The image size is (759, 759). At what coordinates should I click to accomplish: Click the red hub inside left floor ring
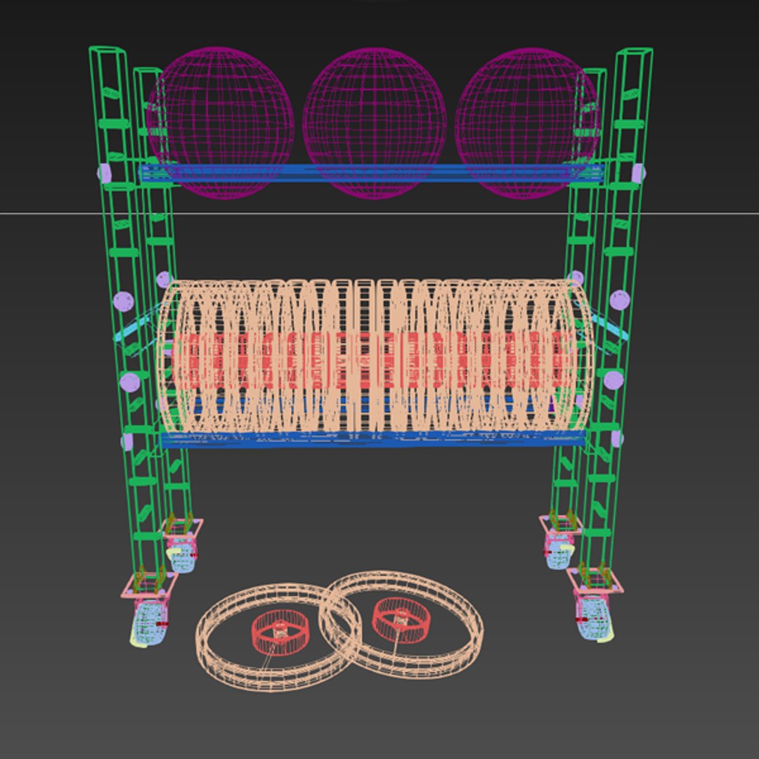click(x=280, y=631)
